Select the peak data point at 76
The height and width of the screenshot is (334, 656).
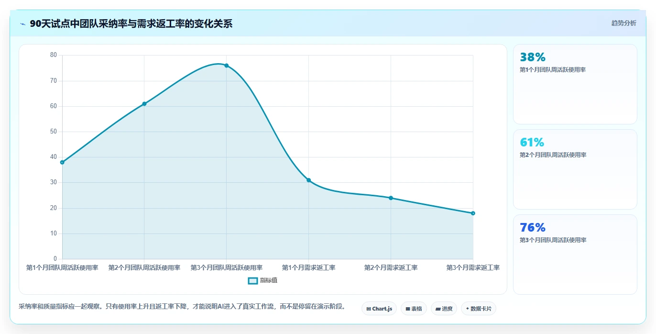pyautogui.click(x=227, y=66)
